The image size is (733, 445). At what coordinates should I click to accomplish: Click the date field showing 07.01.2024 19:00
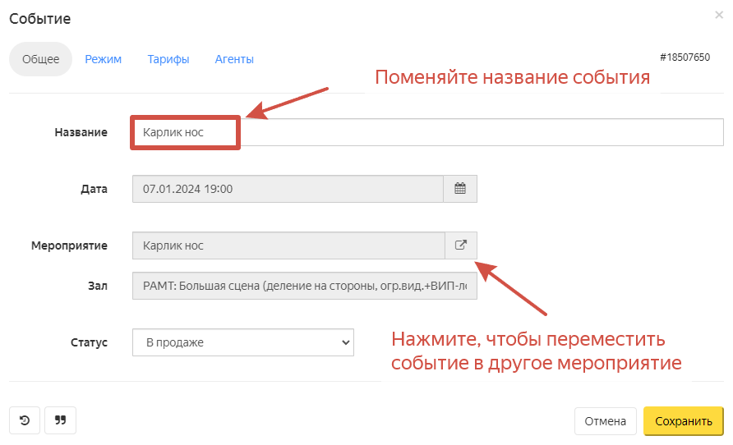point(288,189)
